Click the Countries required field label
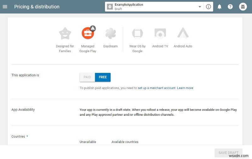 pyautogui.click(x=20, y=137)
